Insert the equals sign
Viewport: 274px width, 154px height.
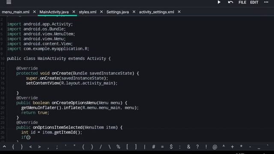[162, 147]
